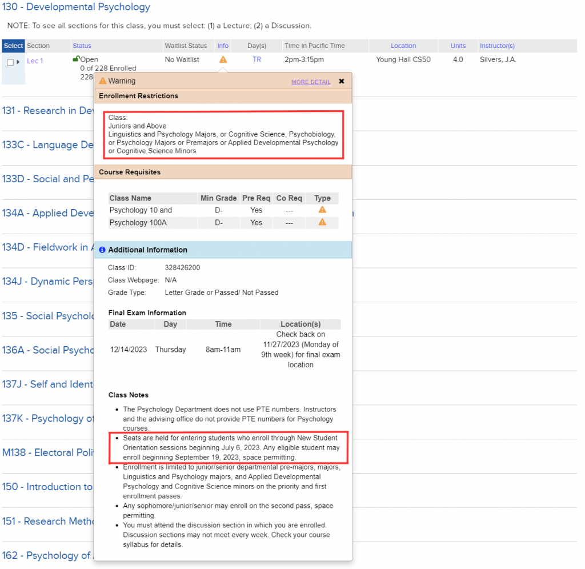The height and width of the screenshot is (569, 585).
Task: Click the warning icon in Lec 1 Info column
Action: (x=223, y=59)
